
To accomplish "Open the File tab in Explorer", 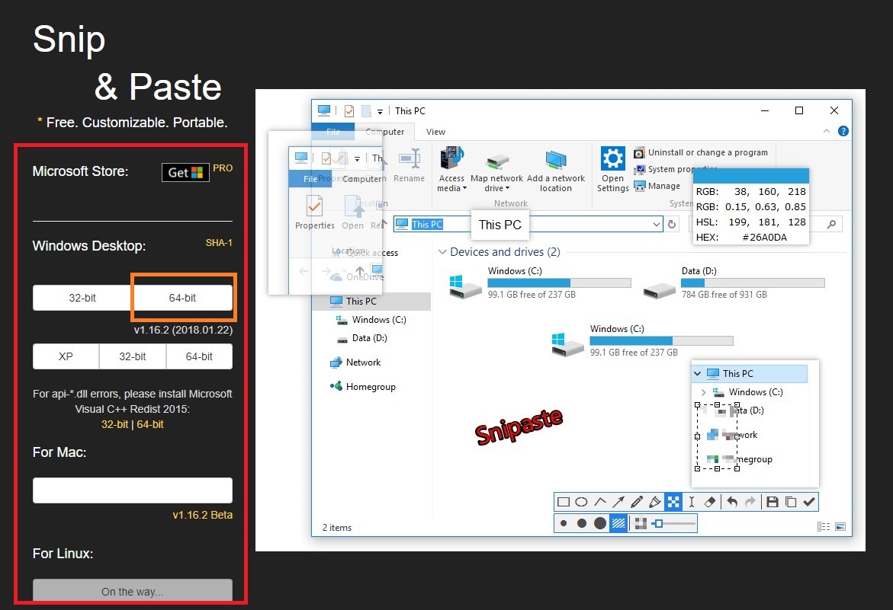I will pos(333,132).
